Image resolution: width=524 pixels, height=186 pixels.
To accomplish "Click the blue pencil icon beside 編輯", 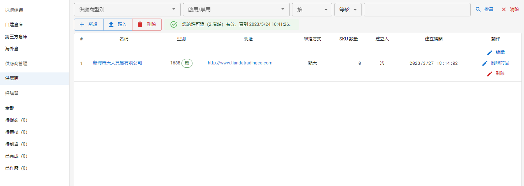I will pos(490,52).
